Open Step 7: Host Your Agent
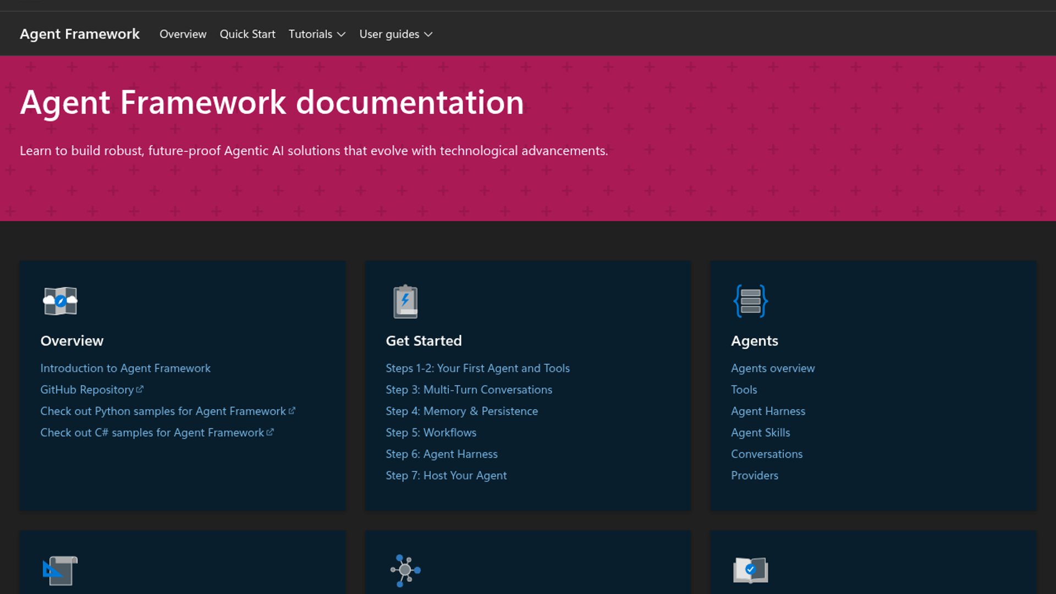The height and width of the screenshot is (594, 1056). (x=446, y=475)
